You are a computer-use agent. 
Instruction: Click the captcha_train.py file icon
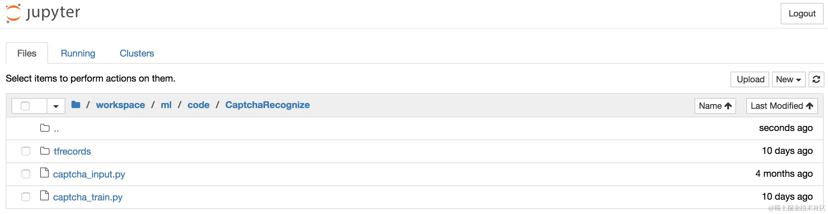coord(44,195)
